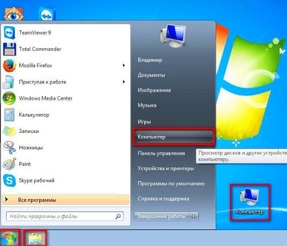Open the Explorer folder icon on the taskbar
This screenshot has width=287, height=246.
35,238
